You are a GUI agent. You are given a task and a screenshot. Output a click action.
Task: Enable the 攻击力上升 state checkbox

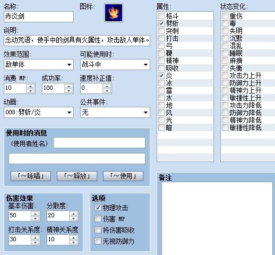click(225, 75)
